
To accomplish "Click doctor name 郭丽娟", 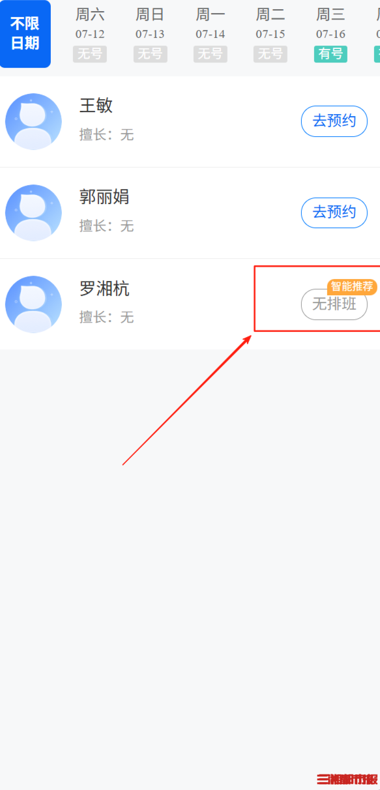I will click(104, 197).
